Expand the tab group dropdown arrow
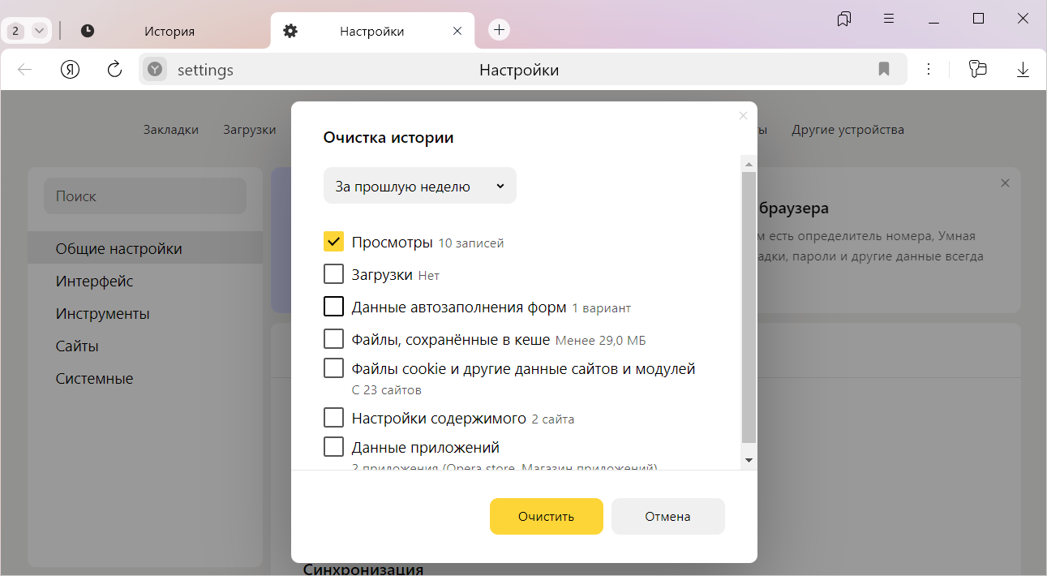Image resolution: width=1047 pixels, height=576 pixels. point(39,31)
